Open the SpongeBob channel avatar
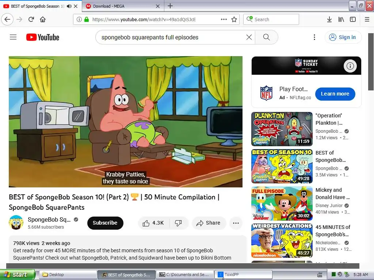 (x=16, y=222)
